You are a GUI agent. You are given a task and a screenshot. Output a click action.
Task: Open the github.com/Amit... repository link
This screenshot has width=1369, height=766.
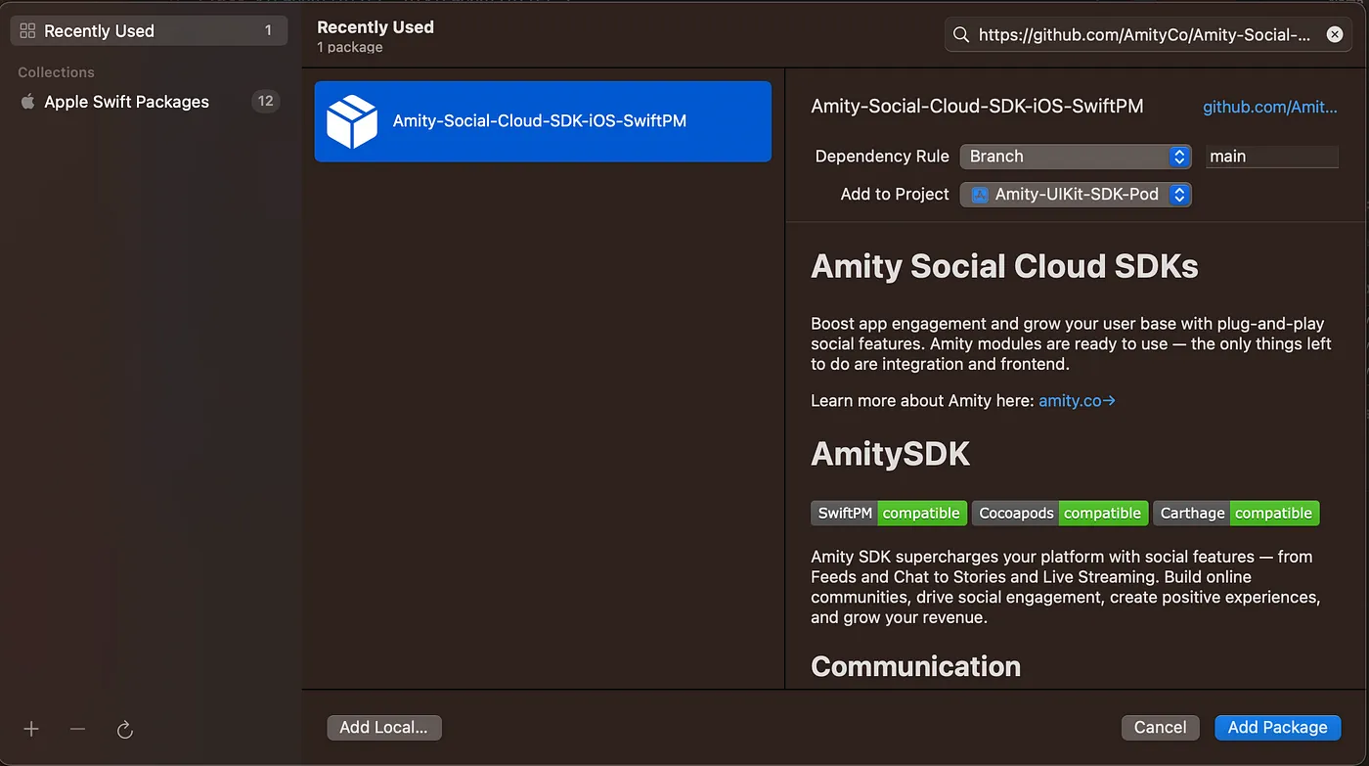1269,107
